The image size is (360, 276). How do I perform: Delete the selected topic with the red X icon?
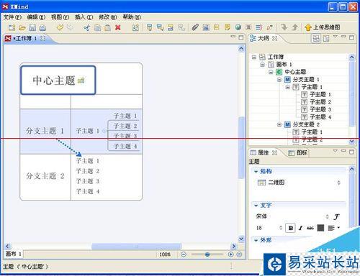(x=118, y=27)
